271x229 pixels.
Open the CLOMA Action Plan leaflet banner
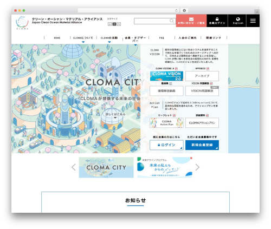point(166,123)
